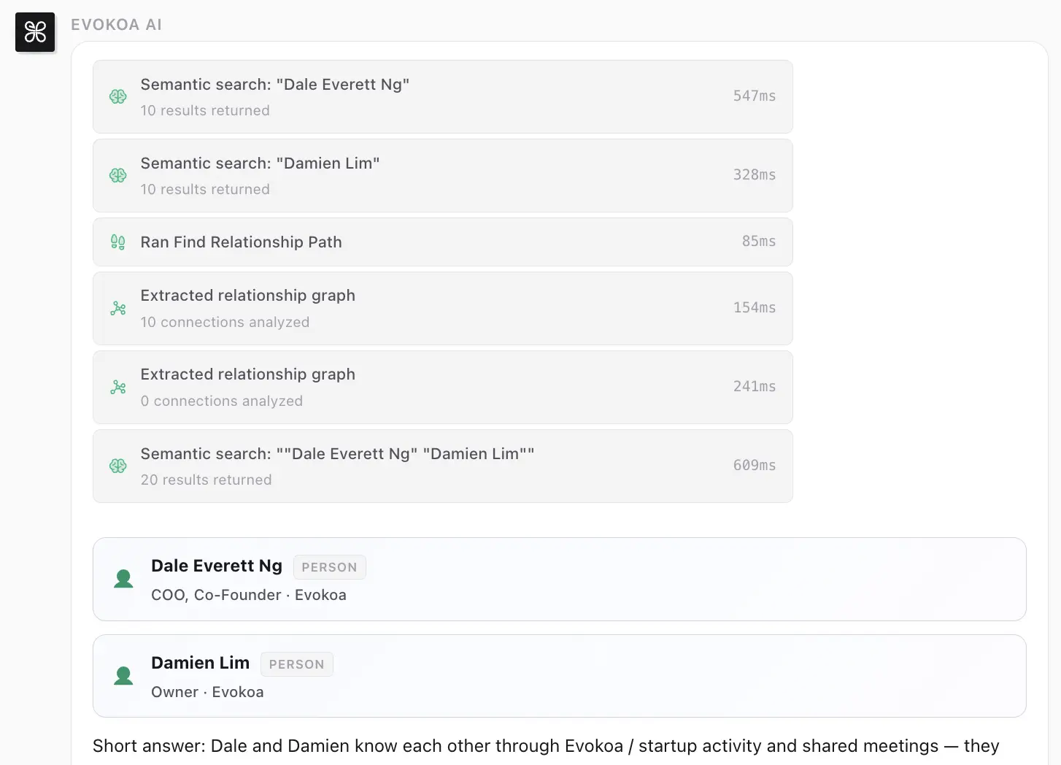Click footsteps icon for Find Relationship Path
1061x765 pixels.
[x=118, y=242]
